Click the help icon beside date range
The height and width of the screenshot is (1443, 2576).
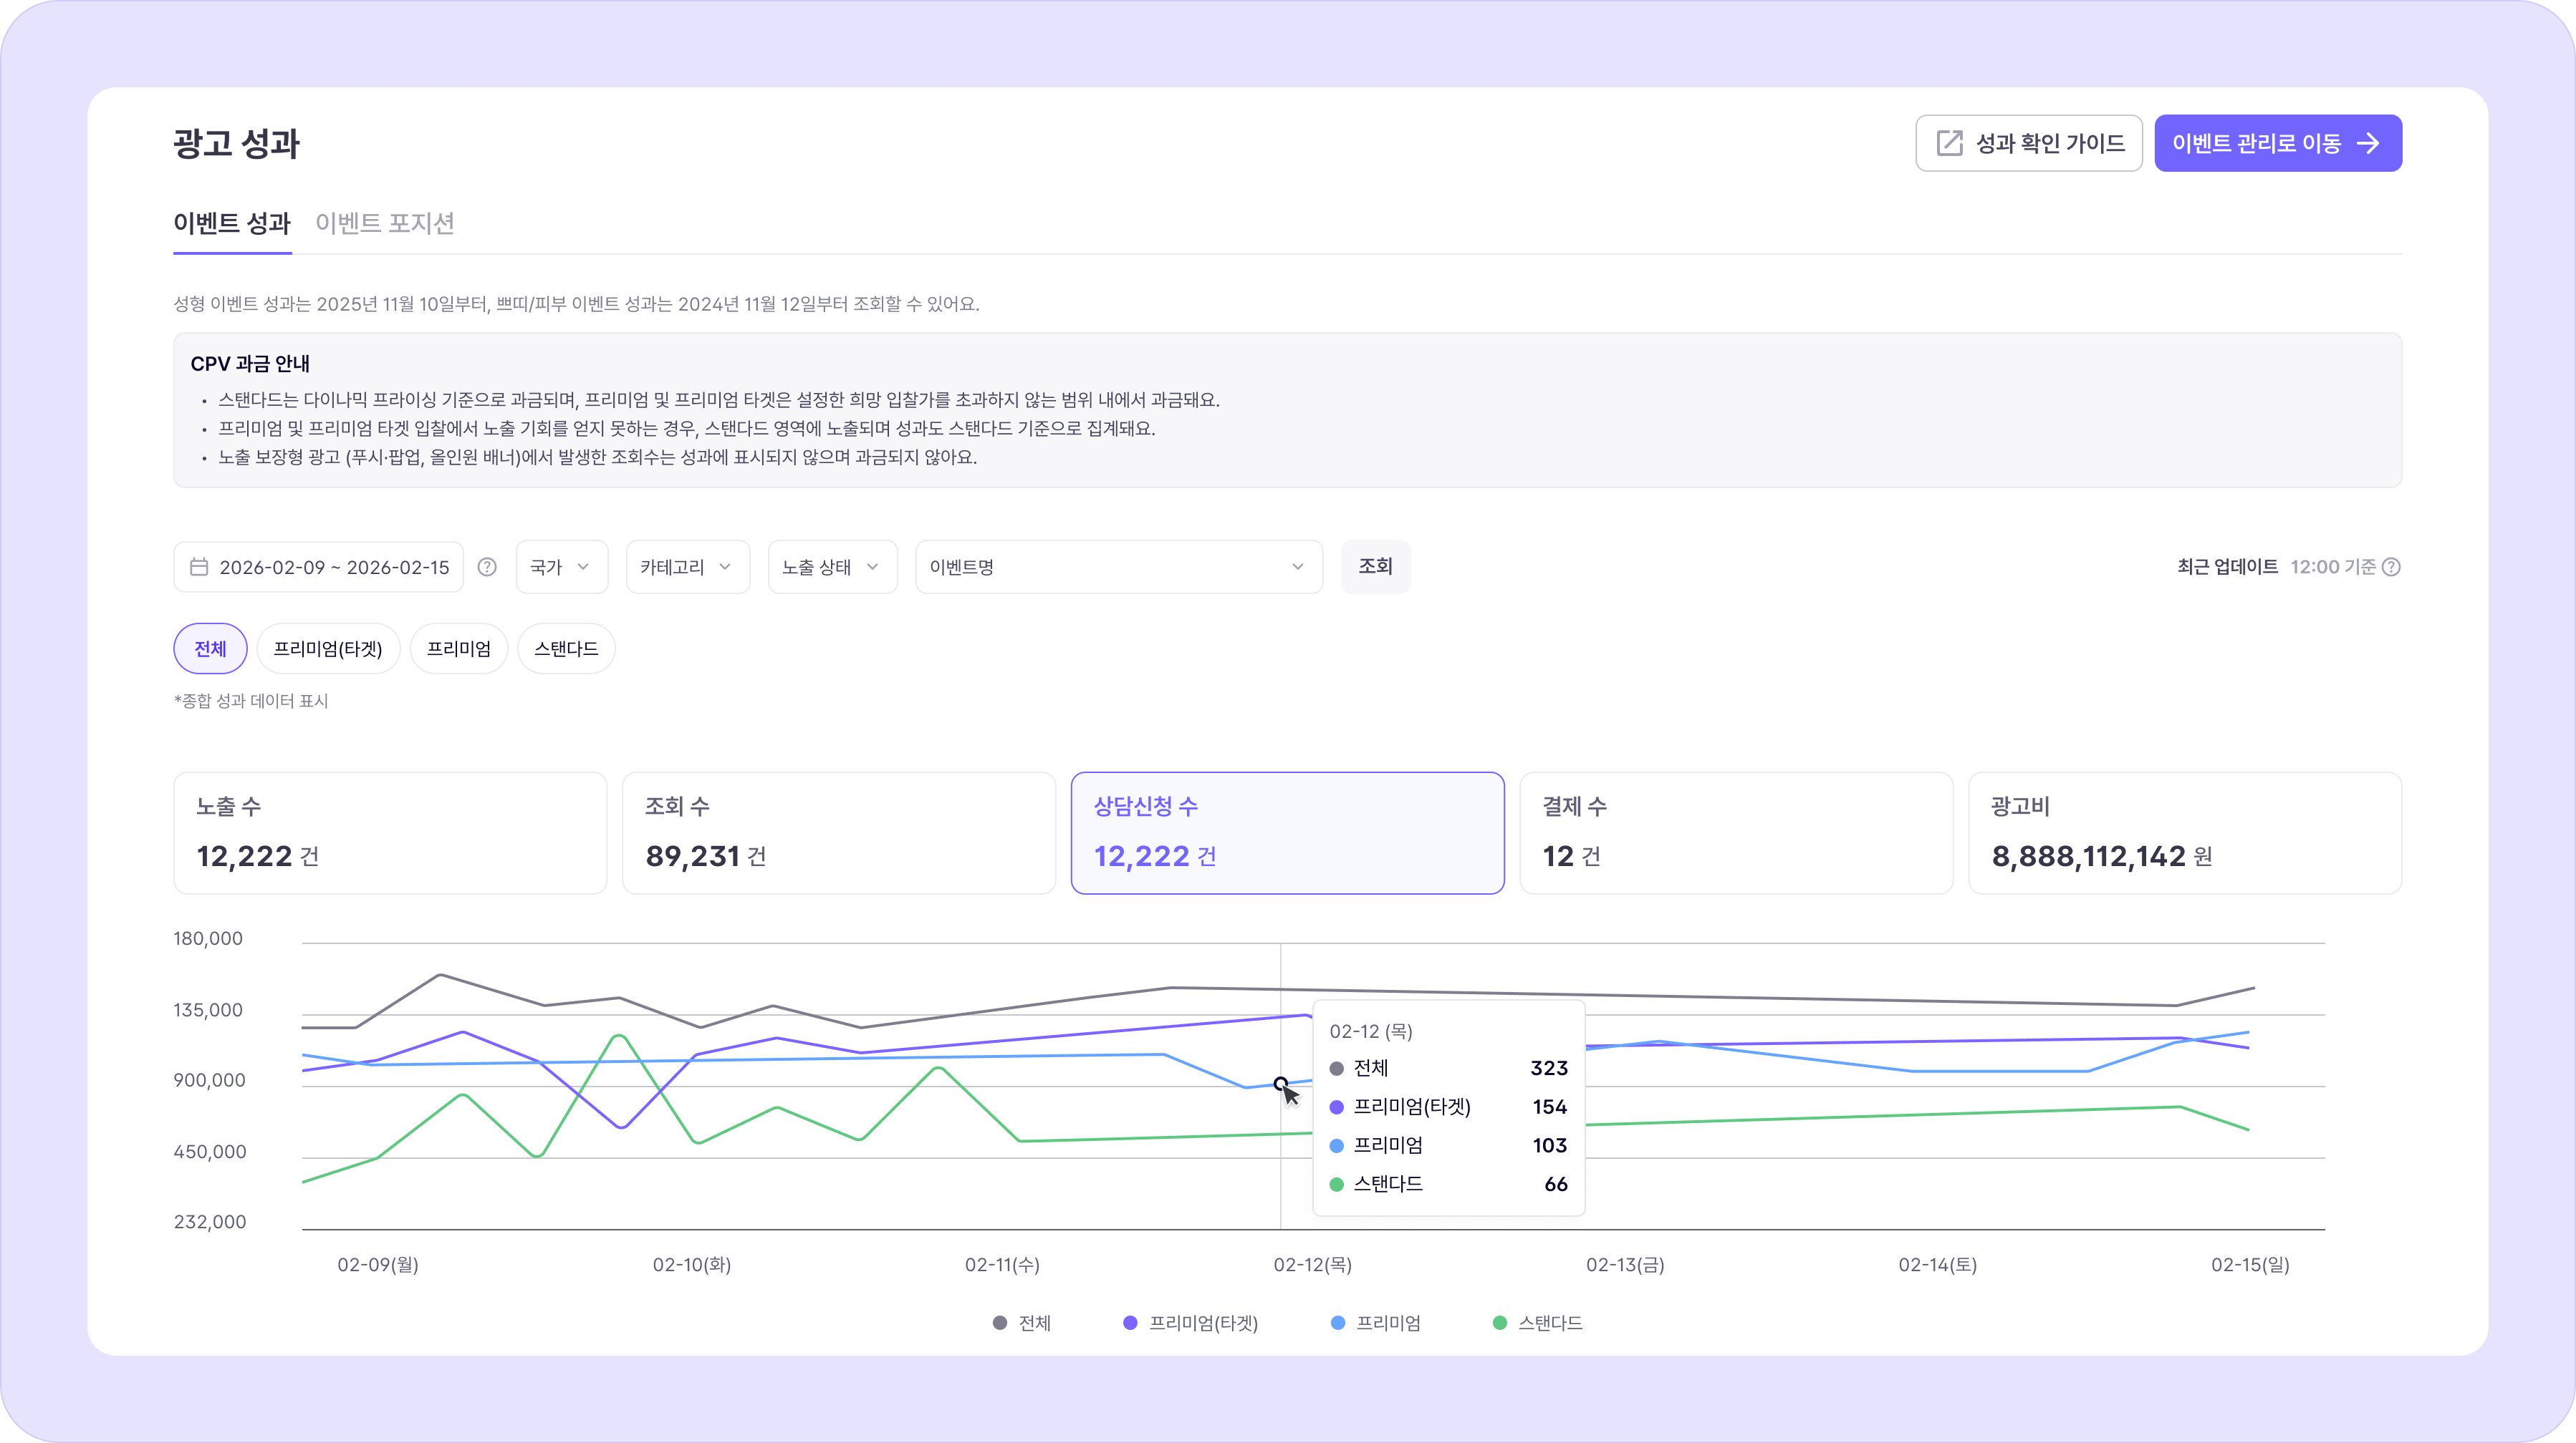click(487, 567)
